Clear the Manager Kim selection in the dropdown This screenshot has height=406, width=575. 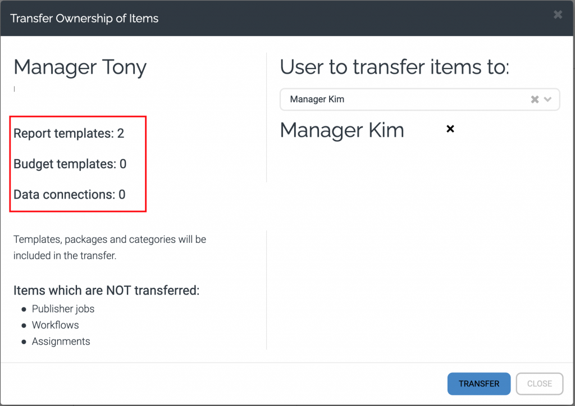(535, 100)
